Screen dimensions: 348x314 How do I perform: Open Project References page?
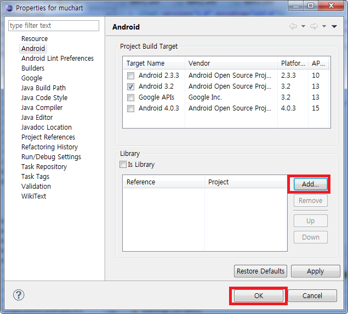48,137
